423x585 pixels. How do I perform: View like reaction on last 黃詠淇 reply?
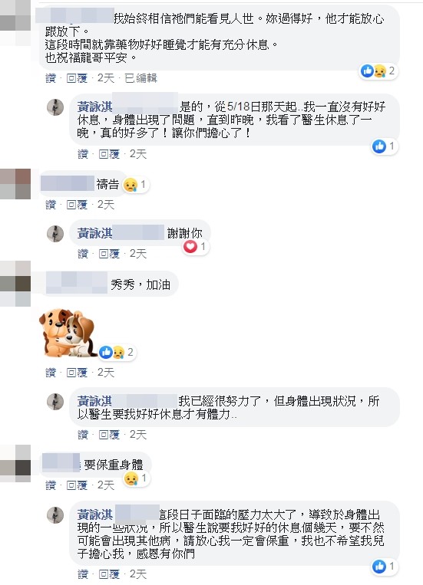(384, 567)
